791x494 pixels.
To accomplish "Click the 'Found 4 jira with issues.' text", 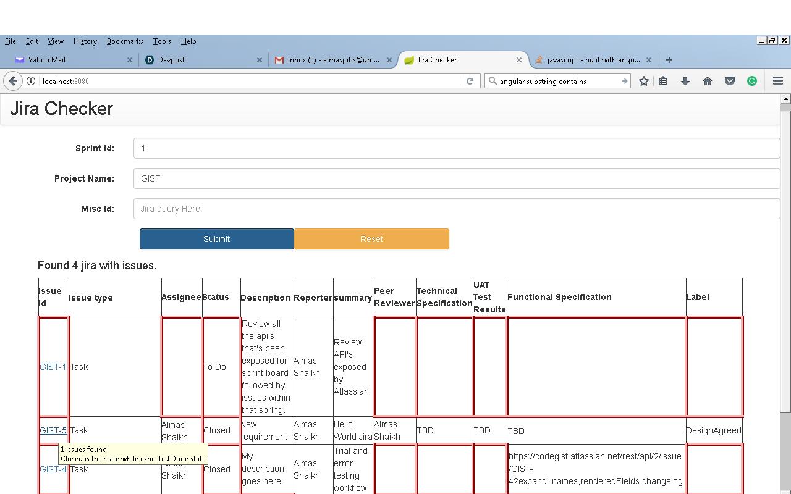I will tap(97, 266).
